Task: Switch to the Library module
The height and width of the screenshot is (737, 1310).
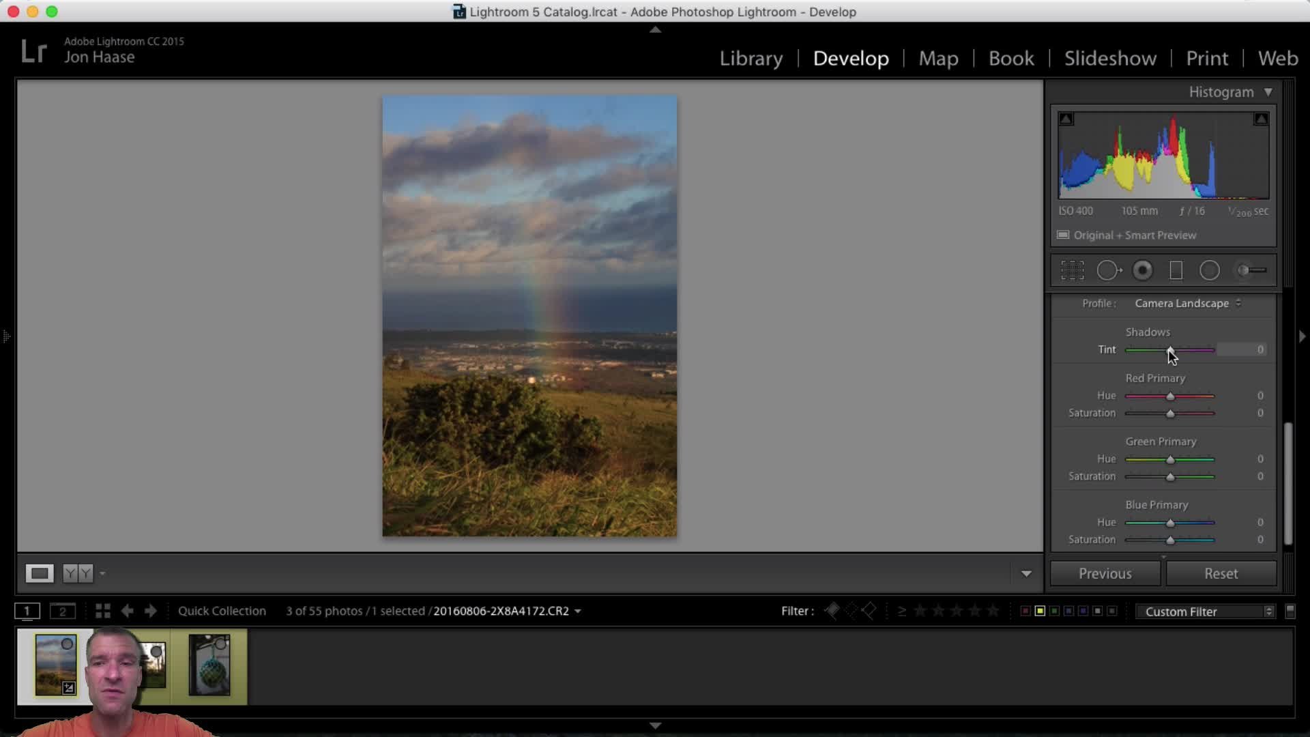Action: tap(751, 59)
